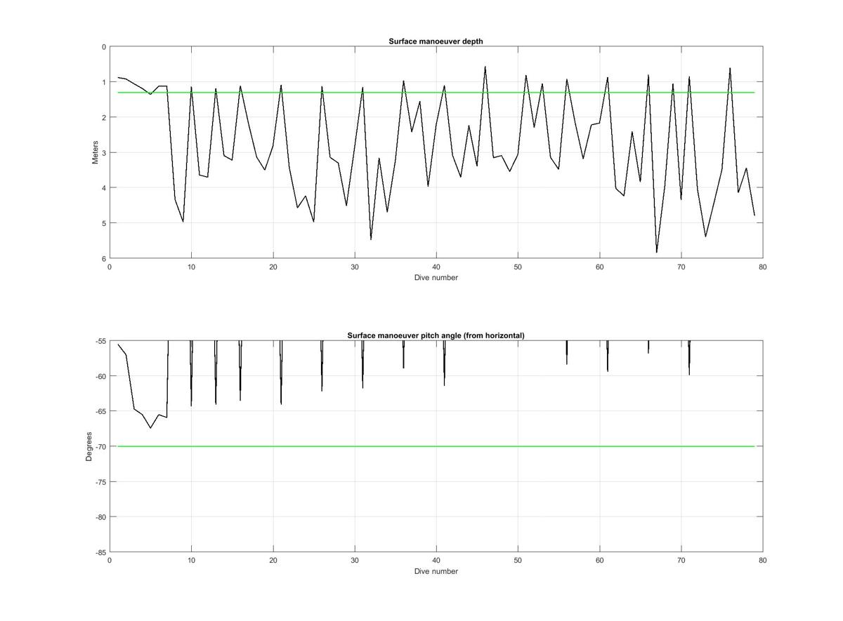Select tick '-55' on the pitch plot

100,341
